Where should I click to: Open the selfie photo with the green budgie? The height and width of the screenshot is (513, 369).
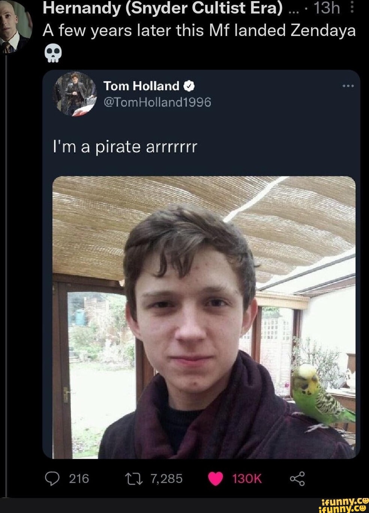pos(204,317)
